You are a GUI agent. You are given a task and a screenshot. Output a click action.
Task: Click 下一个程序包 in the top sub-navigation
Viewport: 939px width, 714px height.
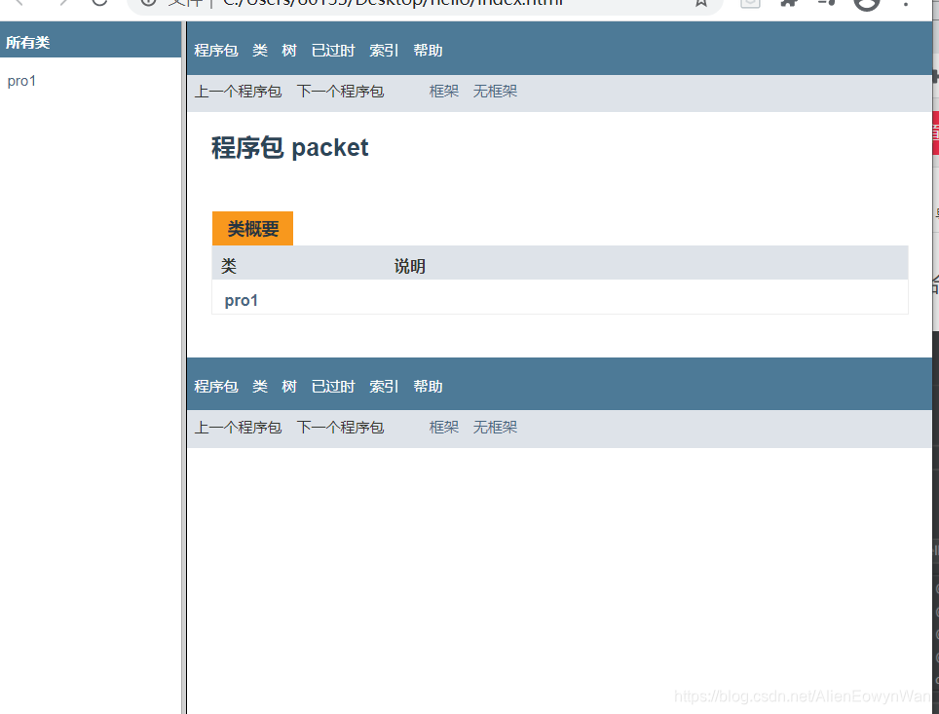click(340, 92)
